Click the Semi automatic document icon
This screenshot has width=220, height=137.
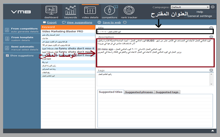(x=7, y=48)
